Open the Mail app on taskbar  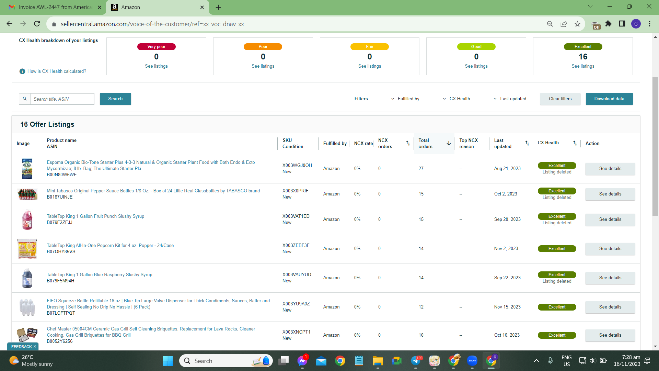click(321, 361)
